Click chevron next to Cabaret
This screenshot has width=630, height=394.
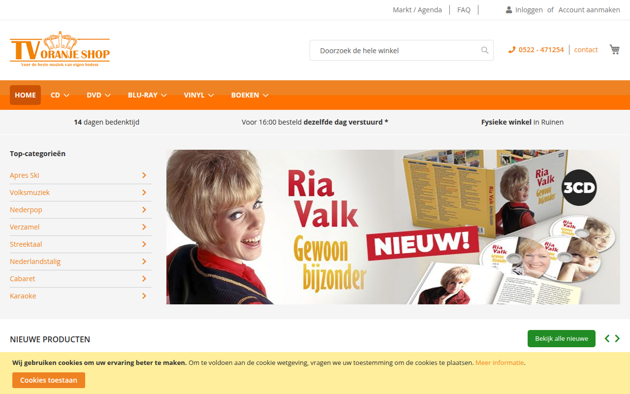[x=144, y=279]
